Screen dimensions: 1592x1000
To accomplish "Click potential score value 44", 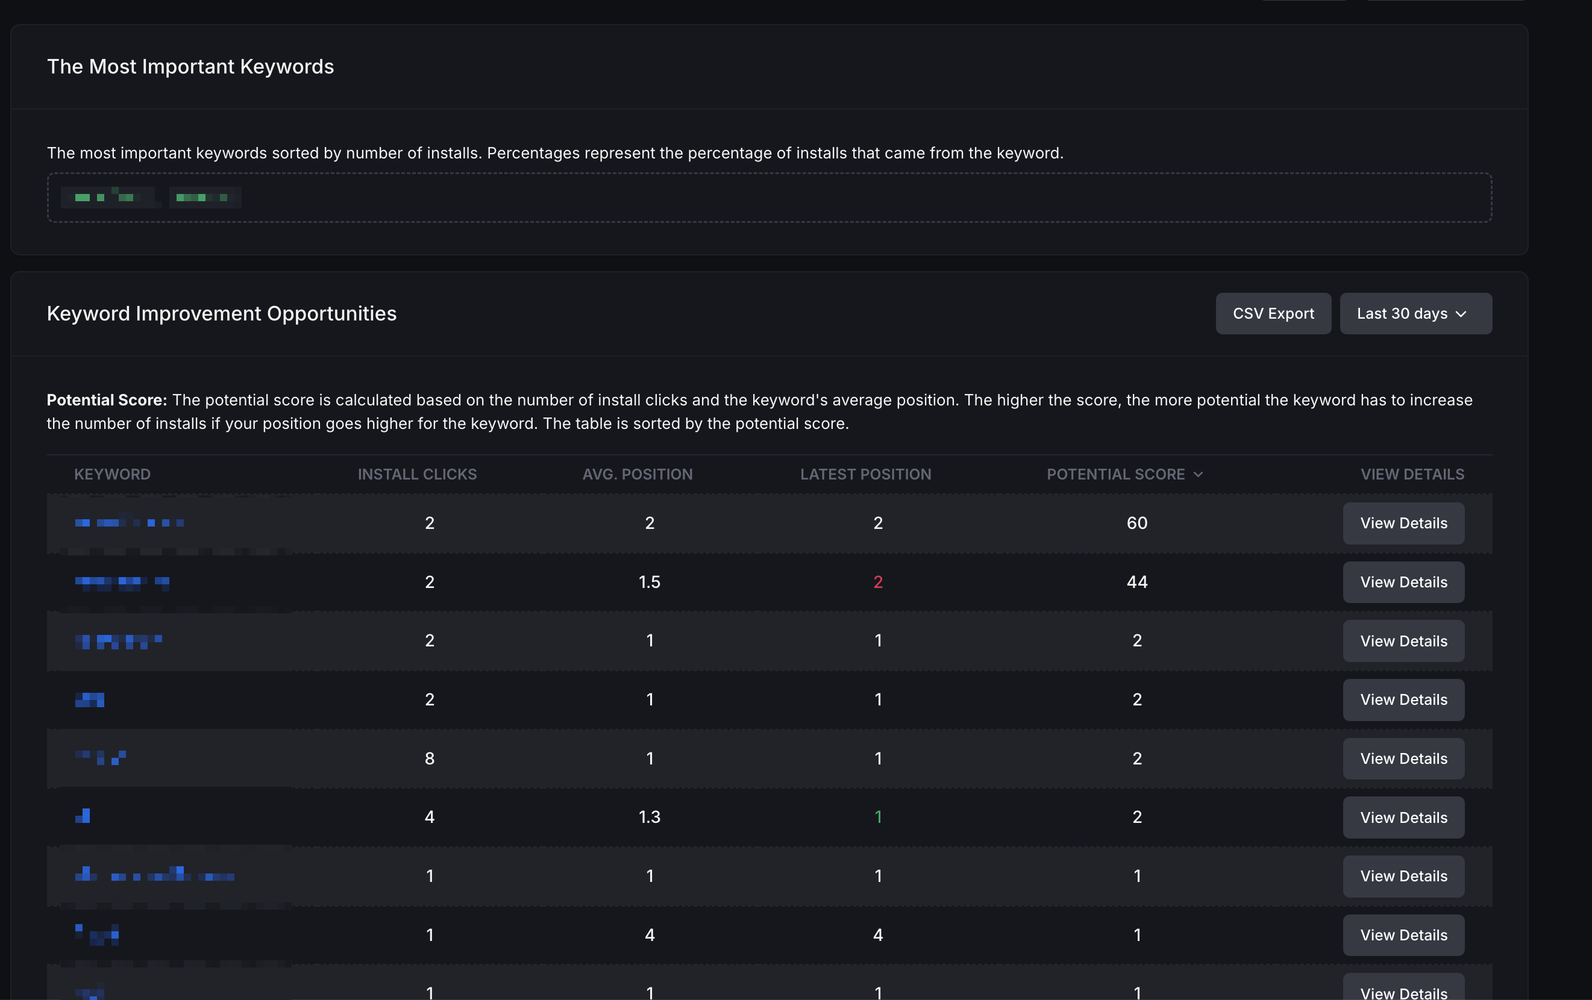I will click(x=1136, y=581).
